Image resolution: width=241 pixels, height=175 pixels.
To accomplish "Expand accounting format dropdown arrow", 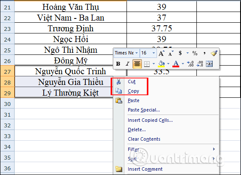I will (x=187, y=53).
